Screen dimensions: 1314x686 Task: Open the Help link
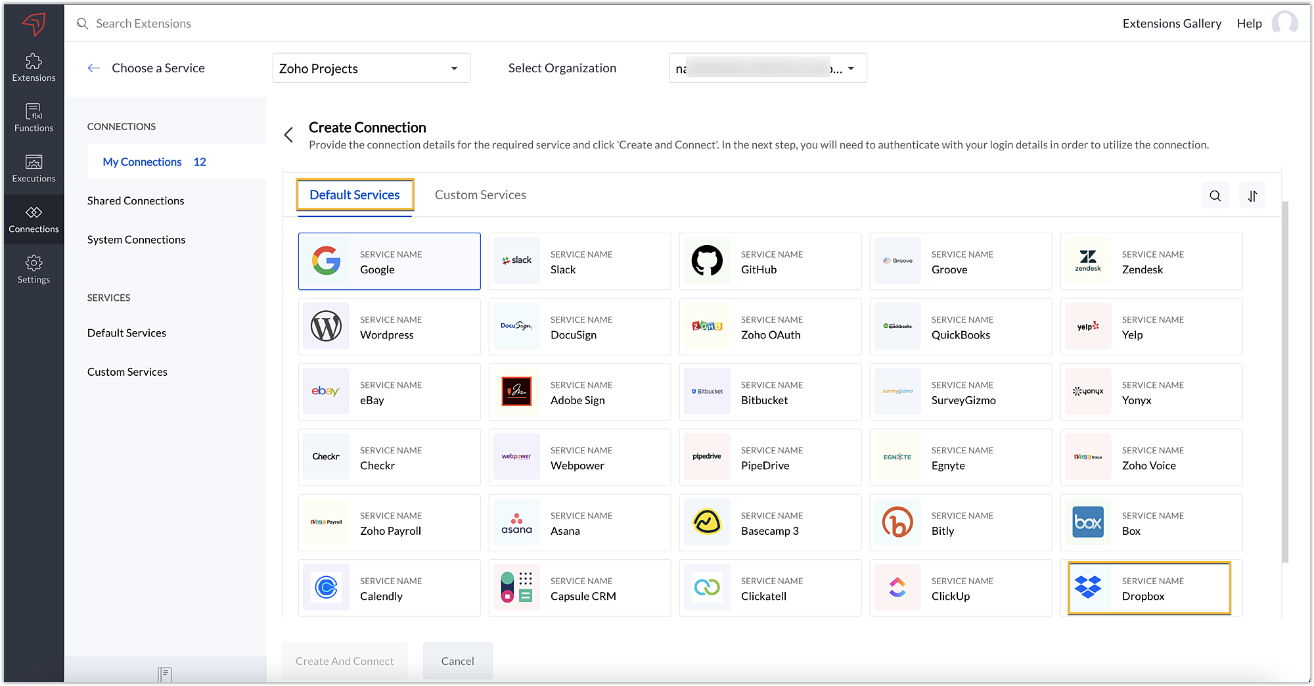pyautogui.click(x=1249, y=24)
